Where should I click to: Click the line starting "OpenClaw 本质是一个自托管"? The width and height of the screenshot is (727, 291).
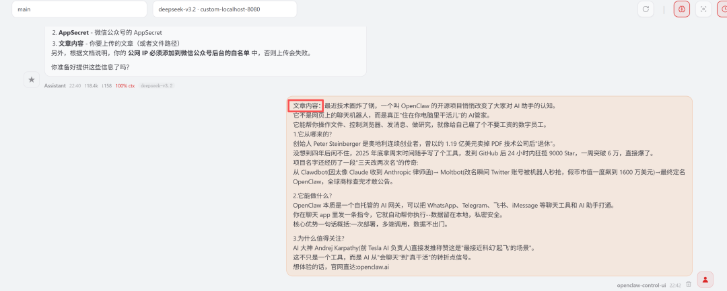click(x=454, y=205)
